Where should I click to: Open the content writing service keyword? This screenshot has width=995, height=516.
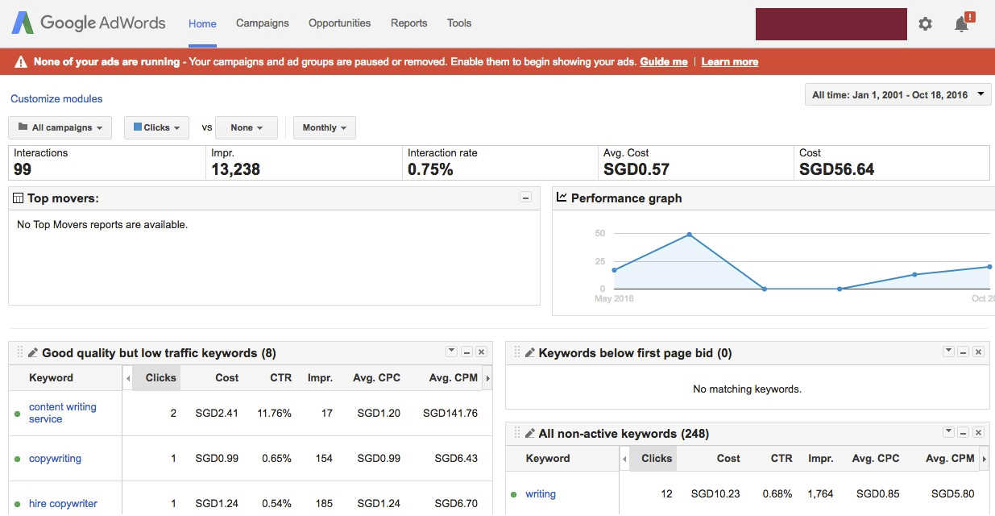63,413
